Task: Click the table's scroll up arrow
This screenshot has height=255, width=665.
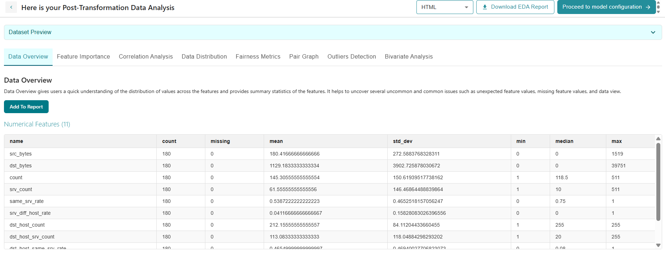Action: tap(658, 139)
